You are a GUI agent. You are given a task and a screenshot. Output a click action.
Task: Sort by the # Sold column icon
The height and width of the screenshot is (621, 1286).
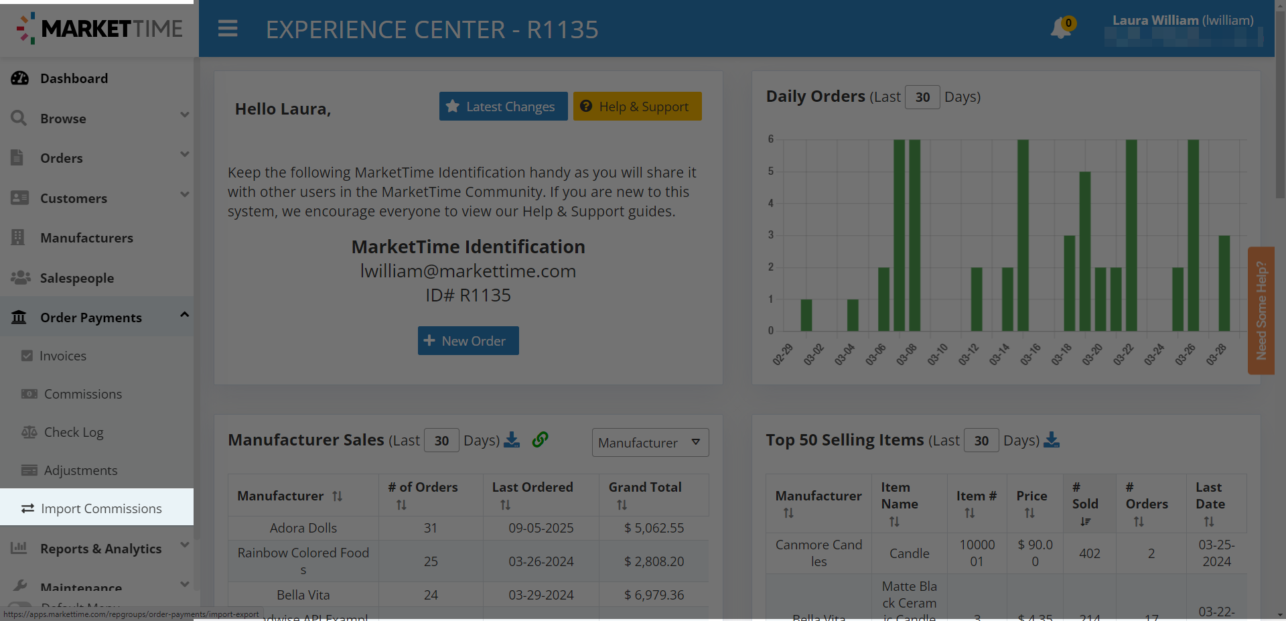point(1085,521)
